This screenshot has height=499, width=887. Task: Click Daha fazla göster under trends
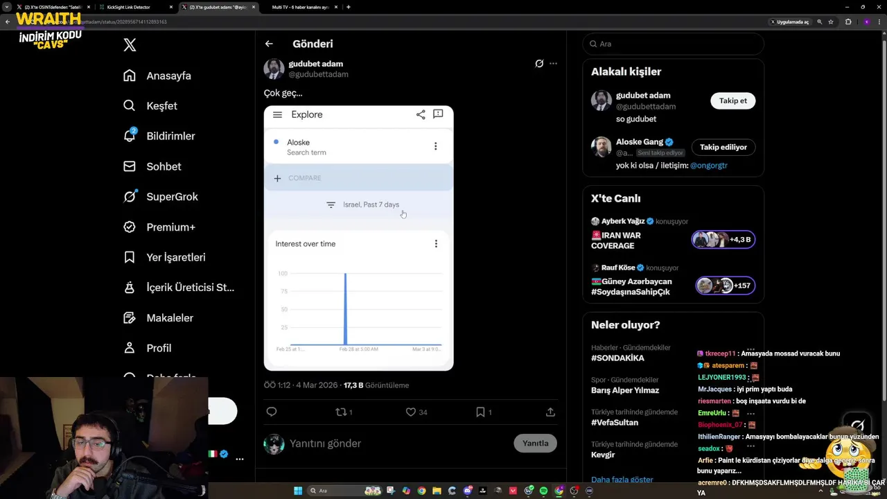click(622, 480)
